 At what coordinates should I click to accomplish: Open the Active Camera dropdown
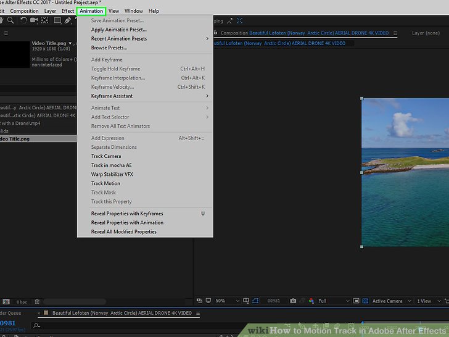(392, 301)
